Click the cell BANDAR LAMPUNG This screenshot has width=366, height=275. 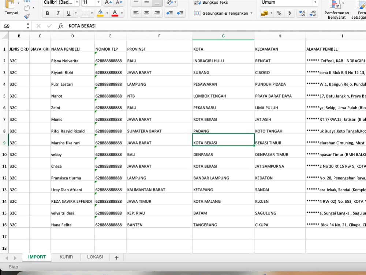tap(223, 175)
